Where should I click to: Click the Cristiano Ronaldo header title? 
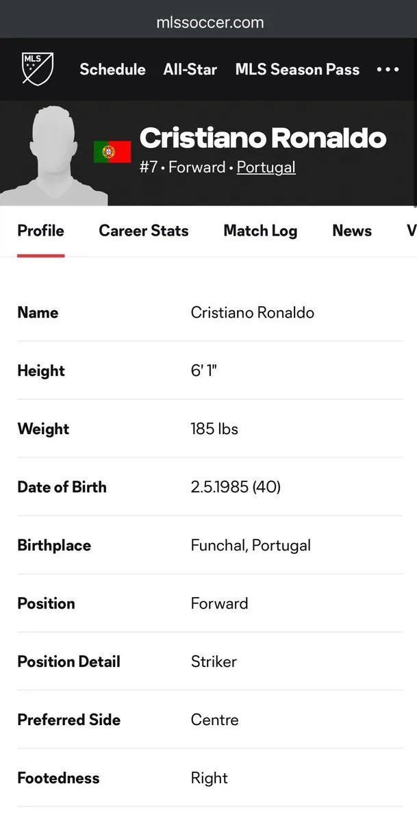[x=263, y=138]
